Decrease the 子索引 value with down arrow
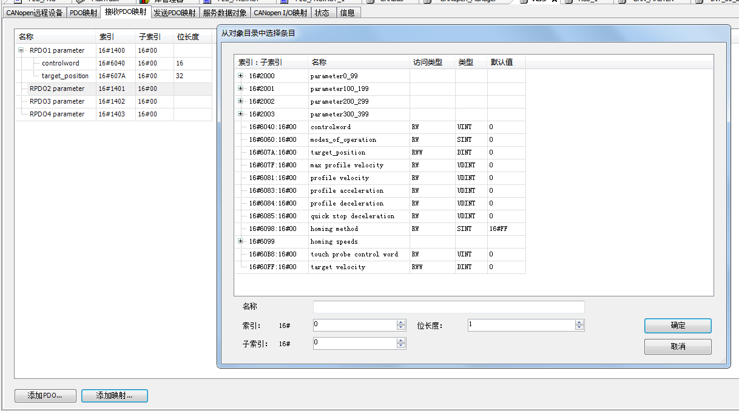Viewport: 739px width, 411px height. click(401, 346)
